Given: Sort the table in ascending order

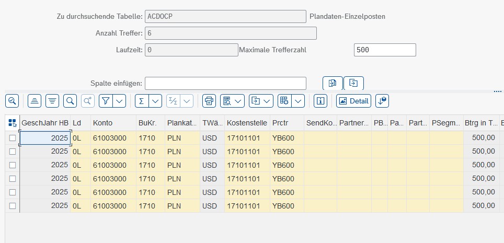Looking at the screenshot, I should pyautogui.click(x=35, y=101).
